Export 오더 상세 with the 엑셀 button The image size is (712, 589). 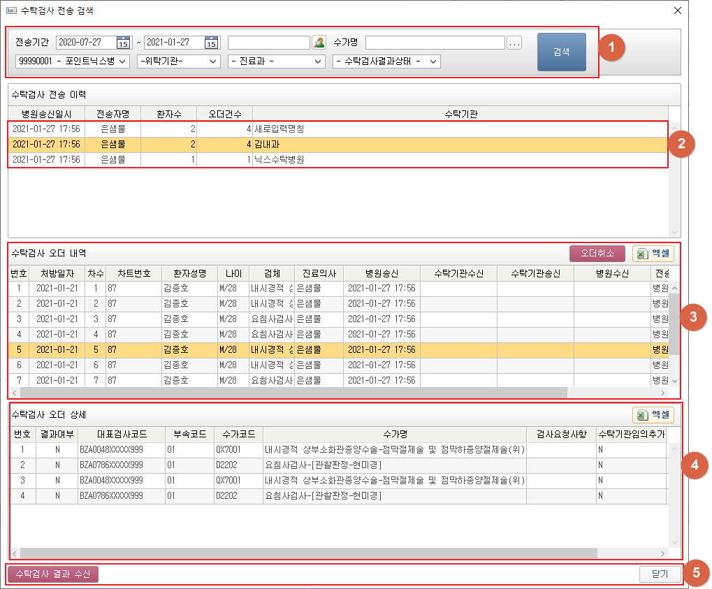[x=653, y=415]
